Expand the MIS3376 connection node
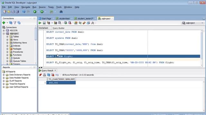 (x=4, y=31)
